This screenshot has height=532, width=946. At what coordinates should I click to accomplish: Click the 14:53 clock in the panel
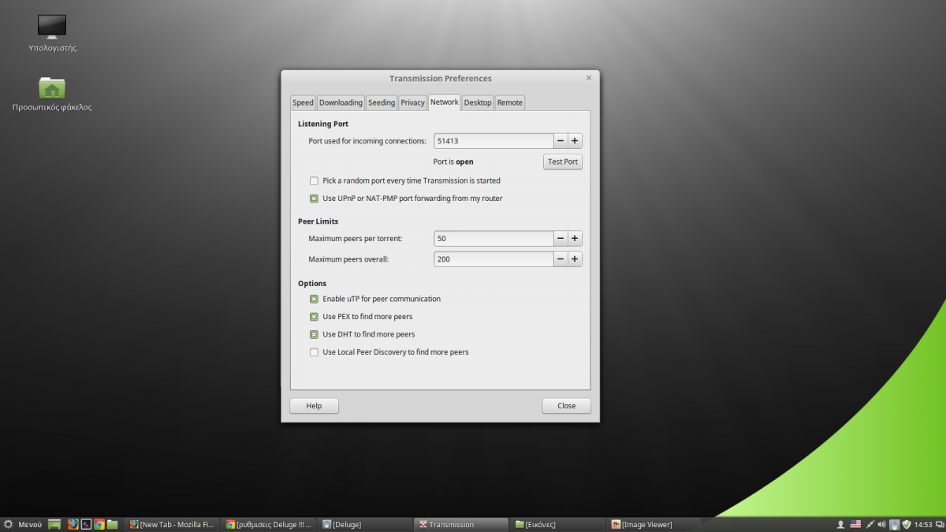pyautogui.click(x=923, y=524)
